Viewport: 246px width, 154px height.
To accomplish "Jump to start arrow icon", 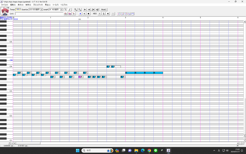I will 85,10.
